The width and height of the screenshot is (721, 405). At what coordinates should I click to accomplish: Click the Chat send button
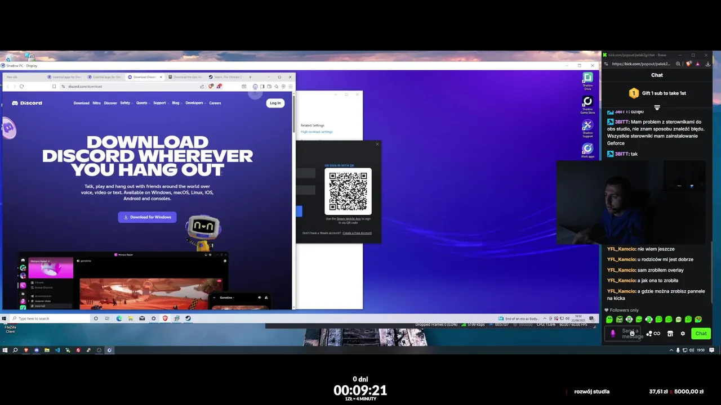[x=701, y=334]
